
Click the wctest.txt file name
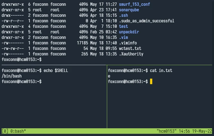(130, 48)
